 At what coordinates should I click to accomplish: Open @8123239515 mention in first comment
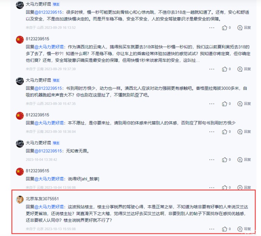click(x=48, y=12)
